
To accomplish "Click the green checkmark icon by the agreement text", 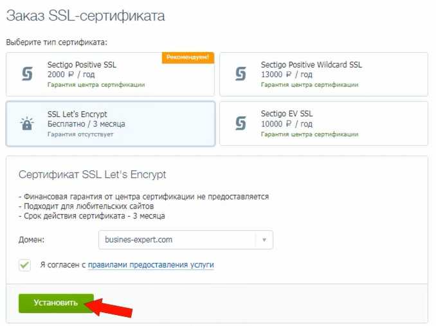I will (x=24, y=265).
